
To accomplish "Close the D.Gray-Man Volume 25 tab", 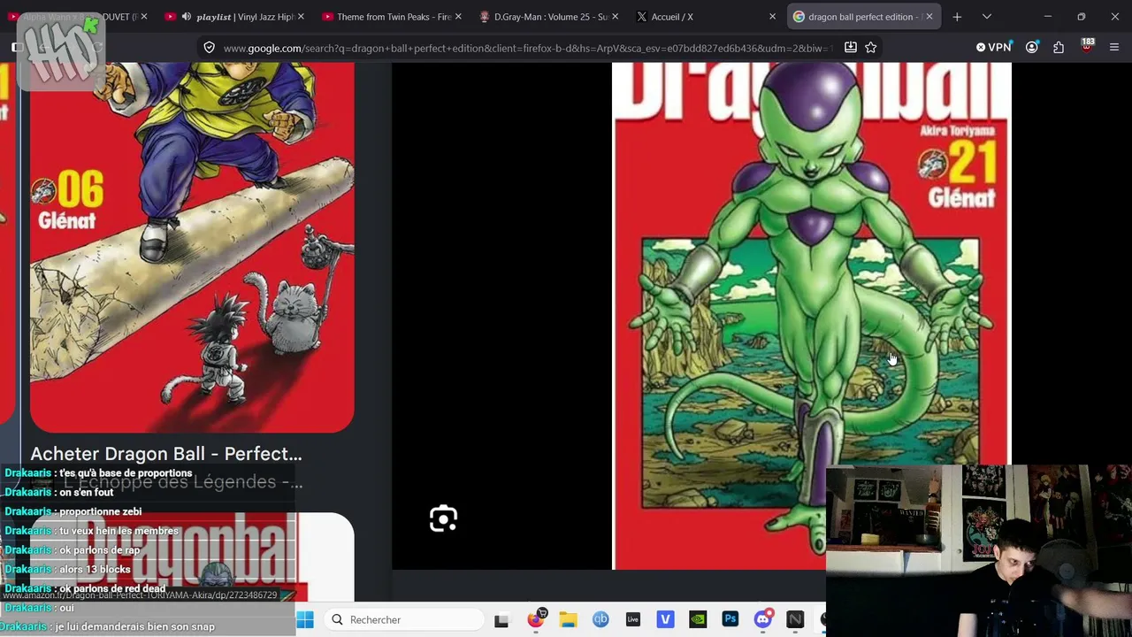I will (615, 17).
